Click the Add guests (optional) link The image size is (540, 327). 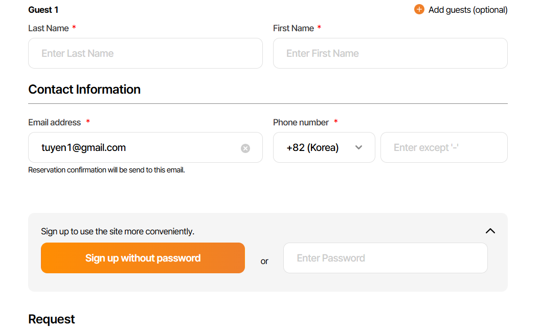[467, 10]
